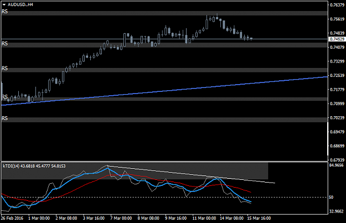346x223 pixels.
Task: Click the 0.68699 price axis label
Action: click(337, 146)
